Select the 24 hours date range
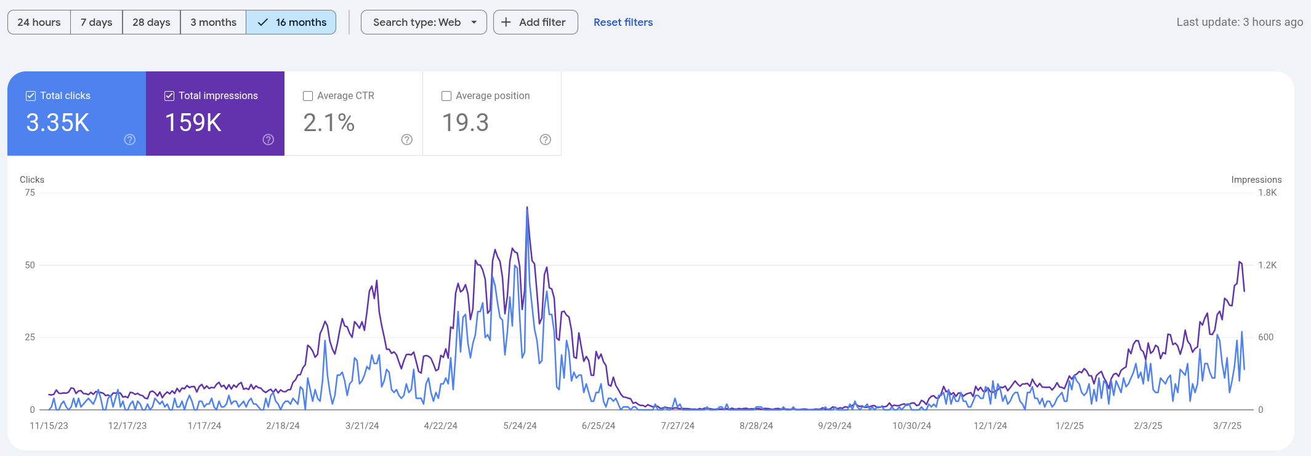 coord(39,22)
